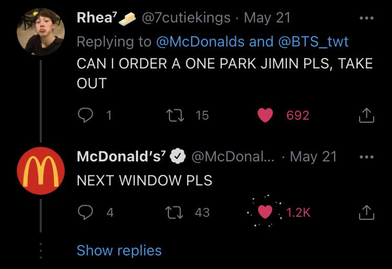The image size is (392, 269).
Task: Open @BTS_twt mention link
Action: [x=313, y=41]
